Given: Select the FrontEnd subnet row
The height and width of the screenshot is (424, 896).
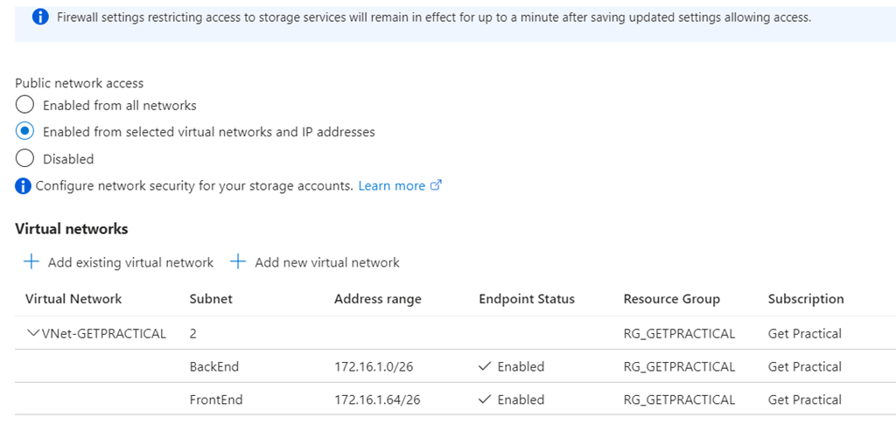Looking at the screenshot, I should click(x=216, y=400).
